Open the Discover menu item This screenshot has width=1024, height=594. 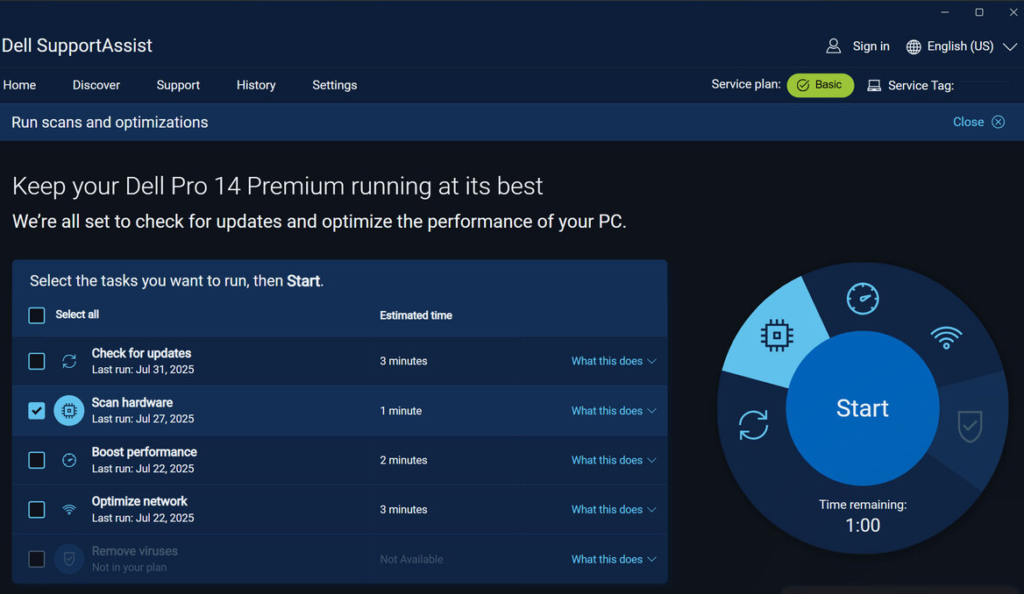point(96,85)
